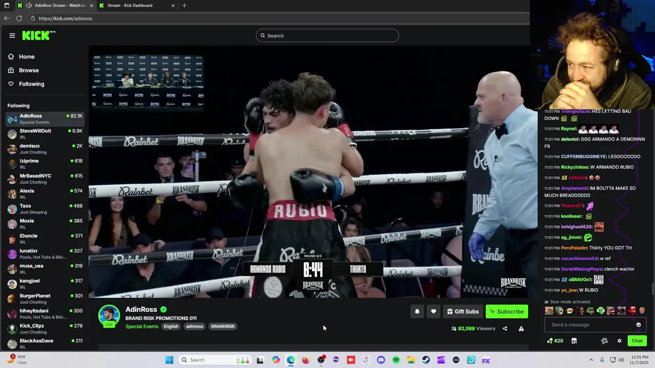
Task: Open the OBS Studio taskbar icon
Action: click(321, 360)
